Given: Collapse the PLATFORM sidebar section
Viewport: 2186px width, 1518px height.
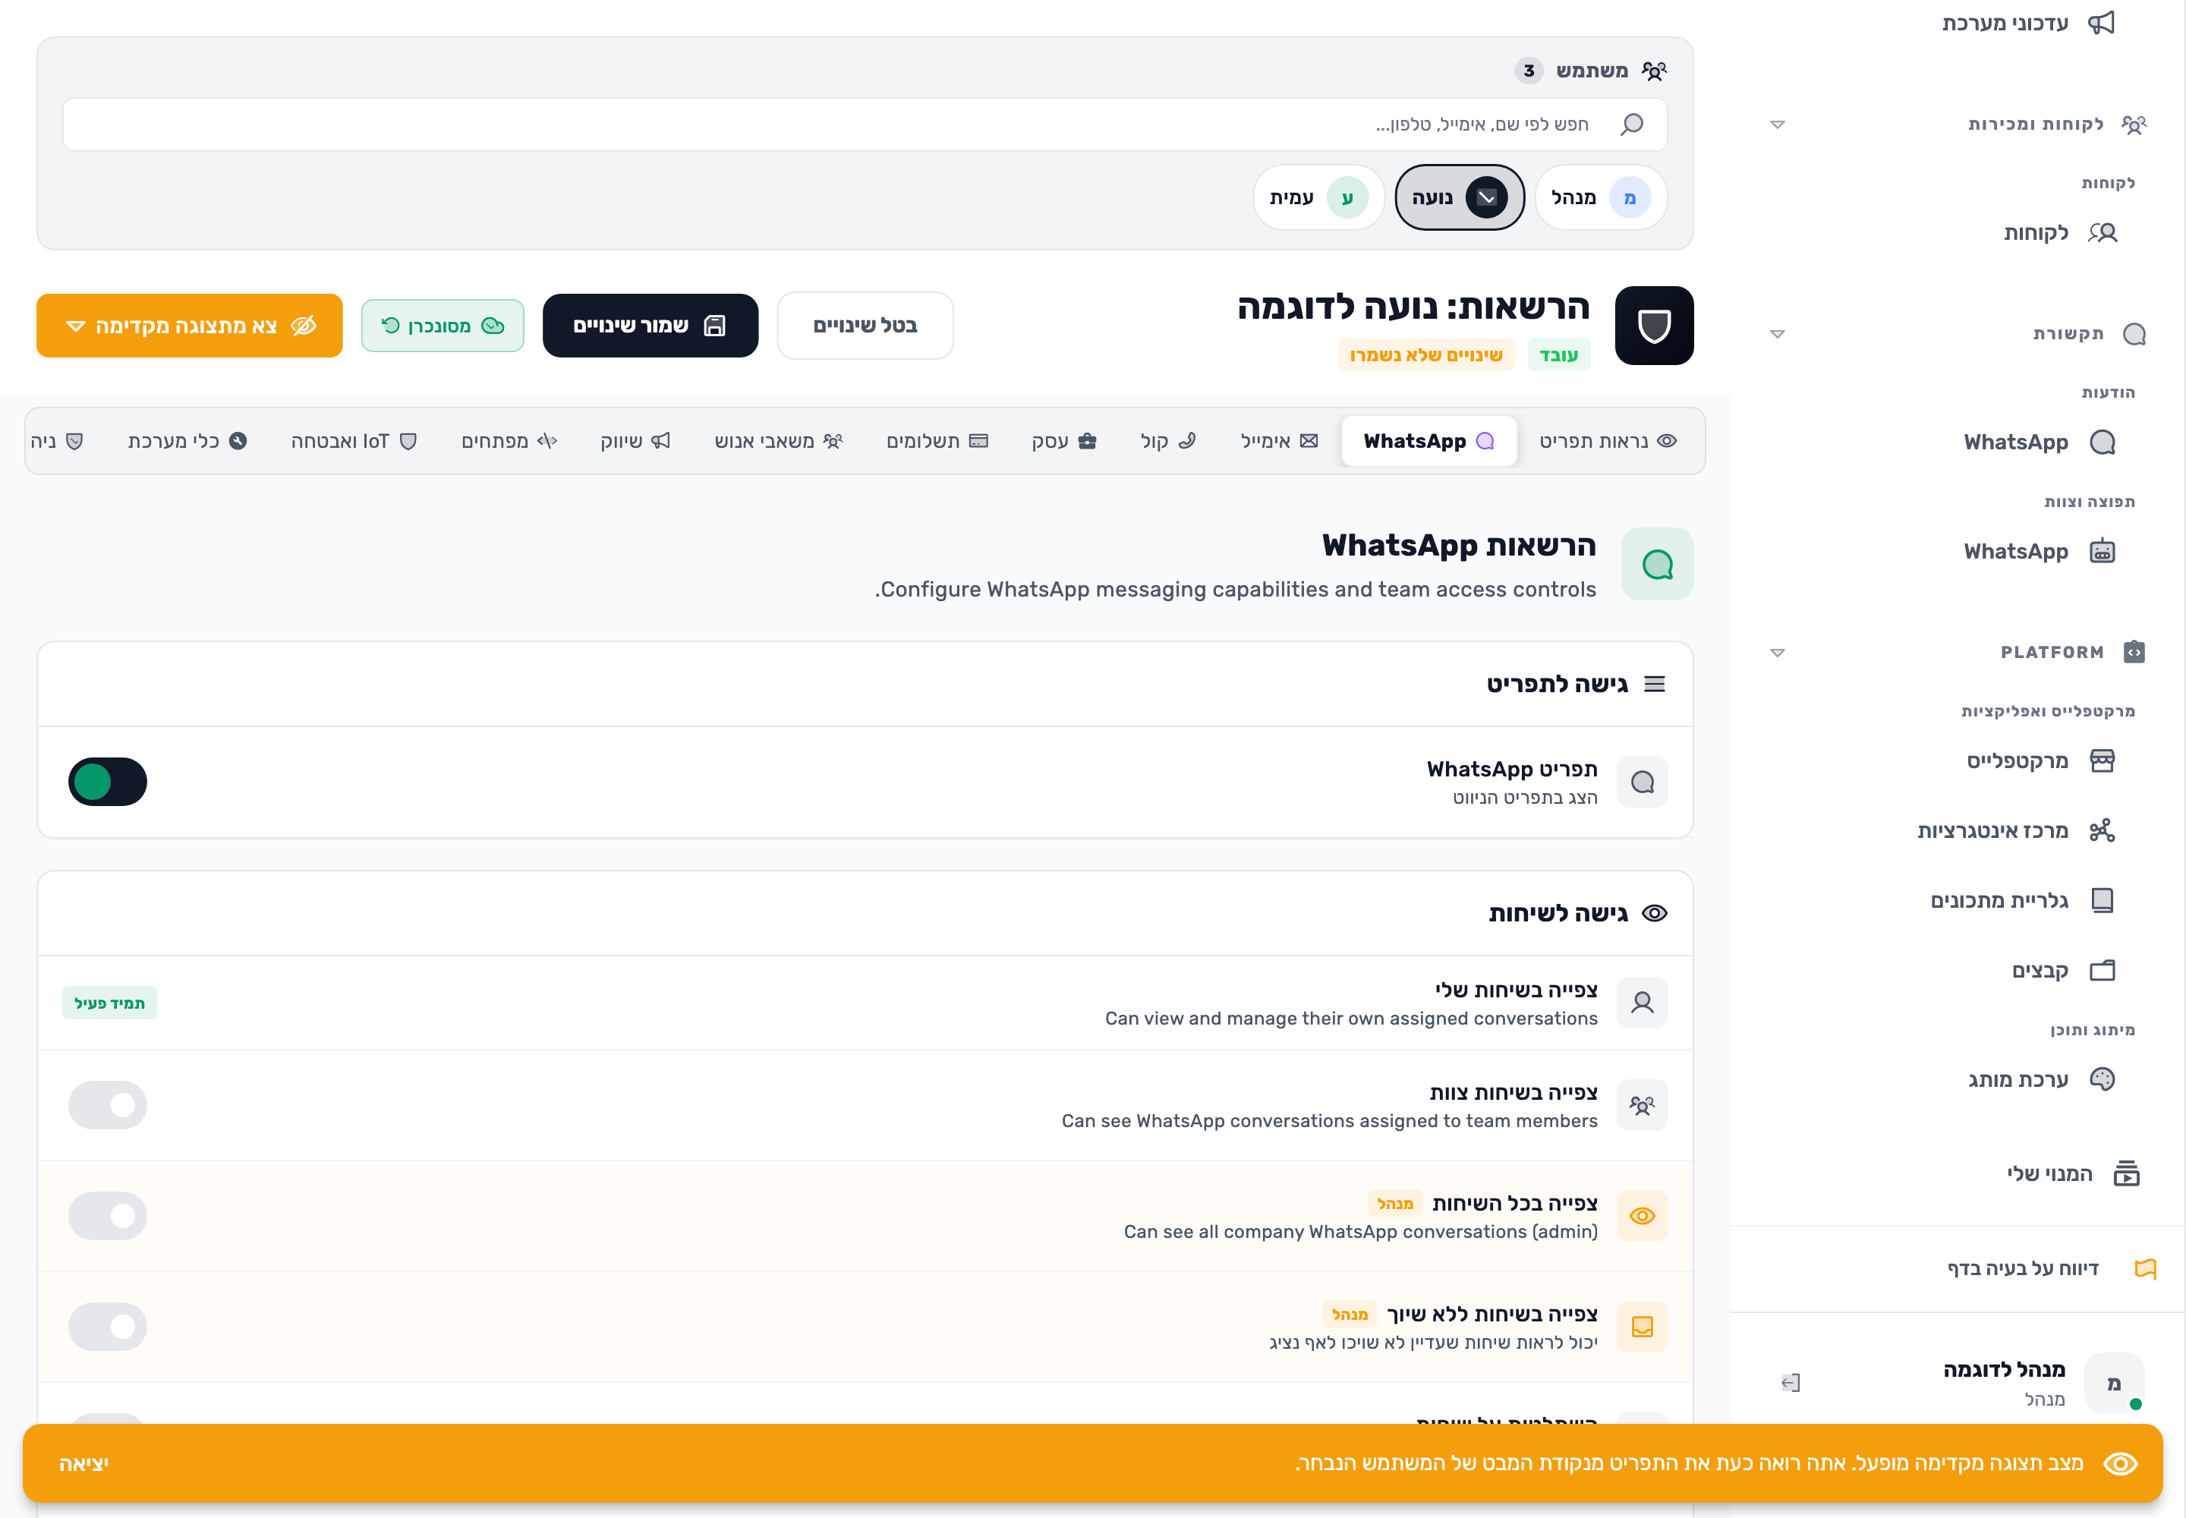Looking at the screenshot, I should click(x=1777, y=653).
